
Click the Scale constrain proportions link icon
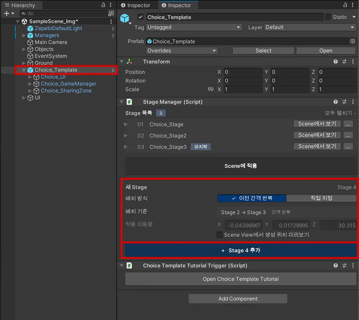click(210, 89)
